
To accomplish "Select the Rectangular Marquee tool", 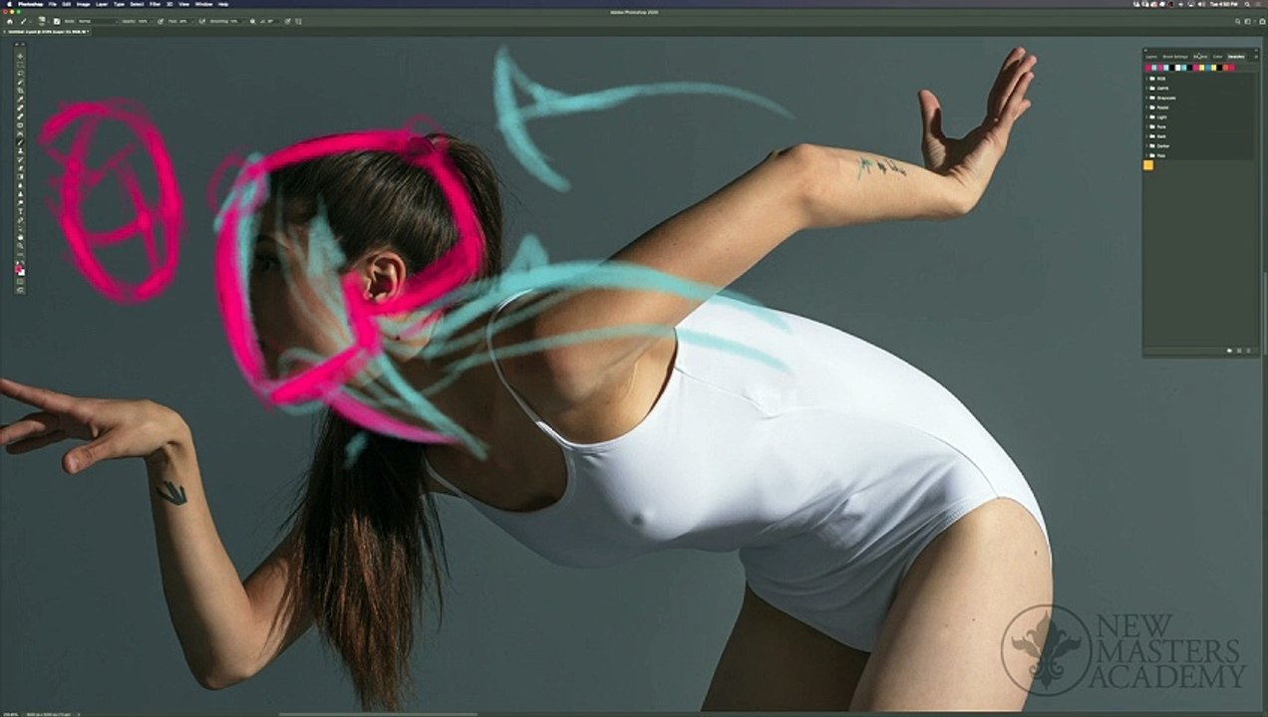I will [x=20, y=65].
